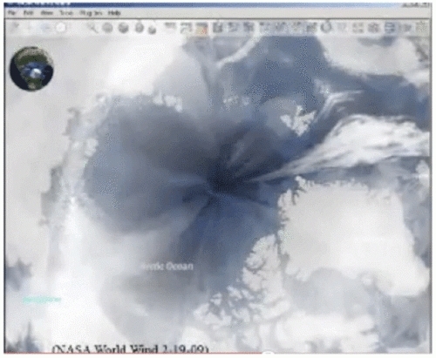Image resolution: width=436 pixels, height=358 pixels.
Task: Click the white circle toolbar icon
Action: point(61,28)
